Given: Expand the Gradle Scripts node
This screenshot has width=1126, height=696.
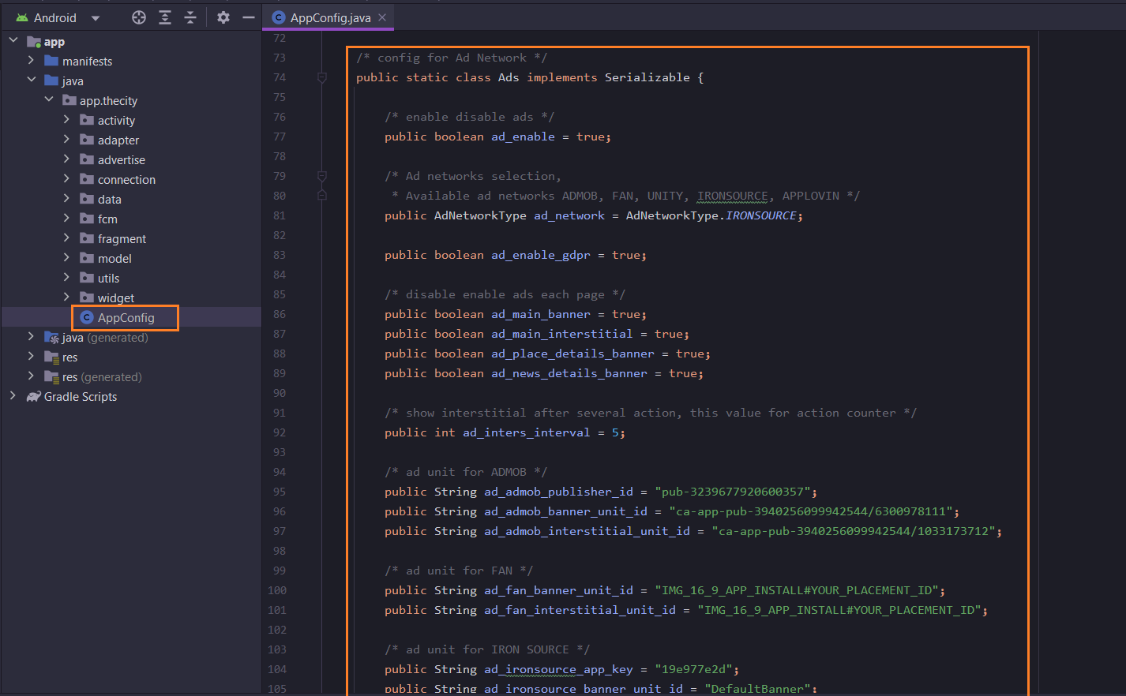Looking at the screenshot, I should pos(13,396).
